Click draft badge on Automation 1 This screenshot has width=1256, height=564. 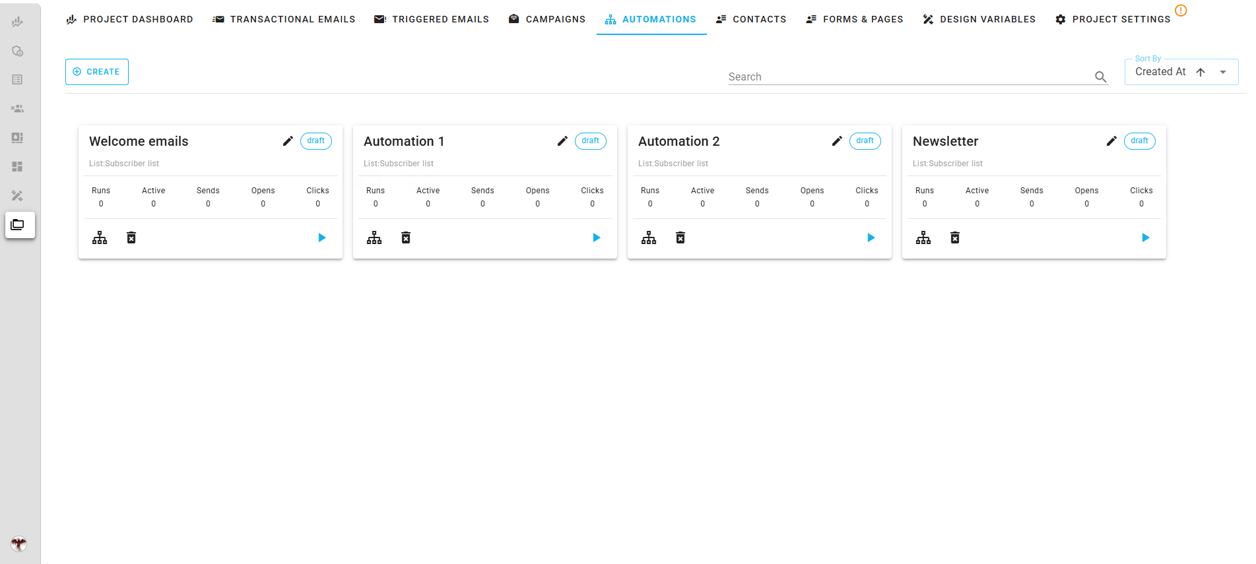pos(591,141)
